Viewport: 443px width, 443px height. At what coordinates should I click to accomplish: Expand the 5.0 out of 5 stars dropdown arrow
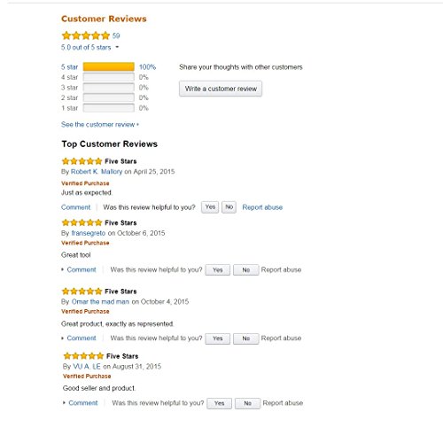tap(117, 47)
